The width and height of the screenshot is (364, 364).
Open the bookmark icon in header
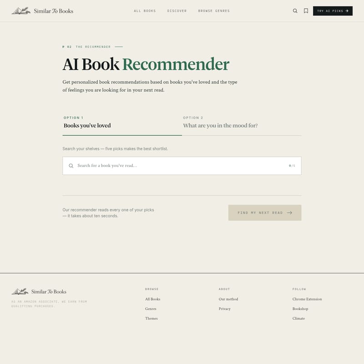(306, 11)
